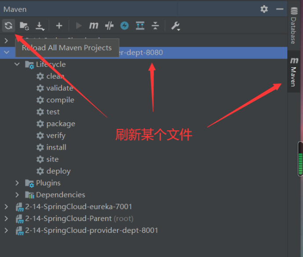This screenshot has width=303, height=257.
Task: Click Reload All Maven Projects icon
Action: point(8,26)
